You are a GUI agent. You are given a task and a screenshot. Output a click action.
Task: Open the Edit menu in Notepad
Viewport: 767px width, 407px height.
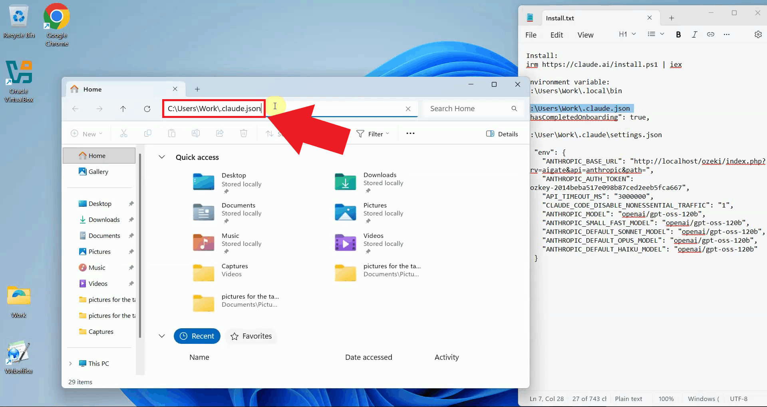click(556, 35)
